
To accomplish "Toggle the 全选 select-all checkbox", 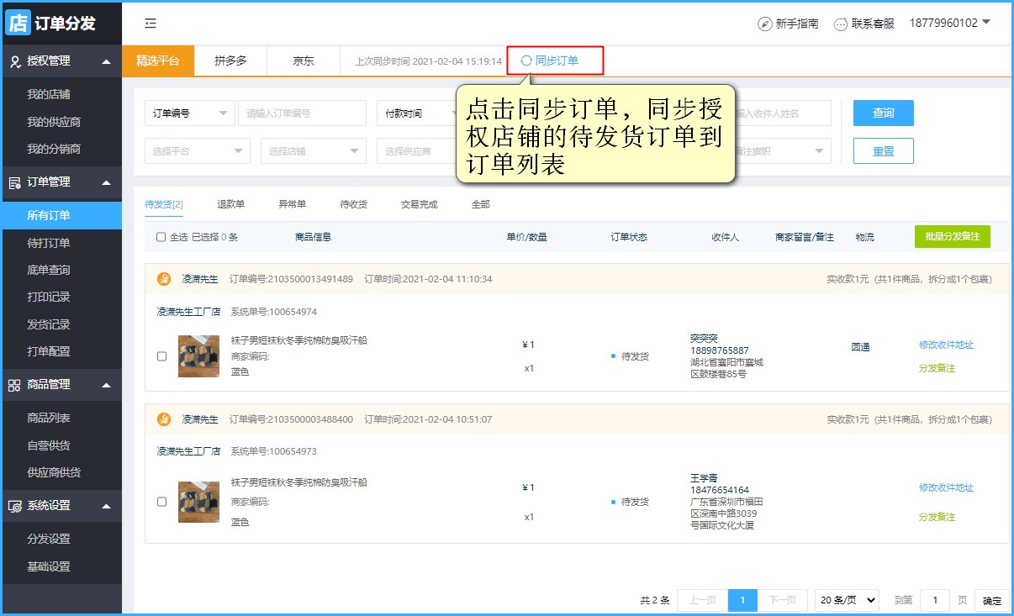I will point(161,237).
